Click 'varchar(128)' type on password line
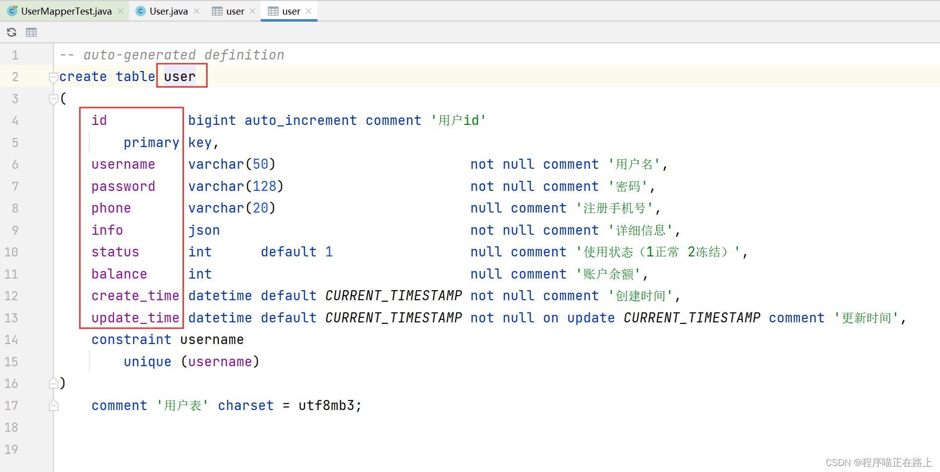This screenshot has width=940, height=472. tap(236, 186)
